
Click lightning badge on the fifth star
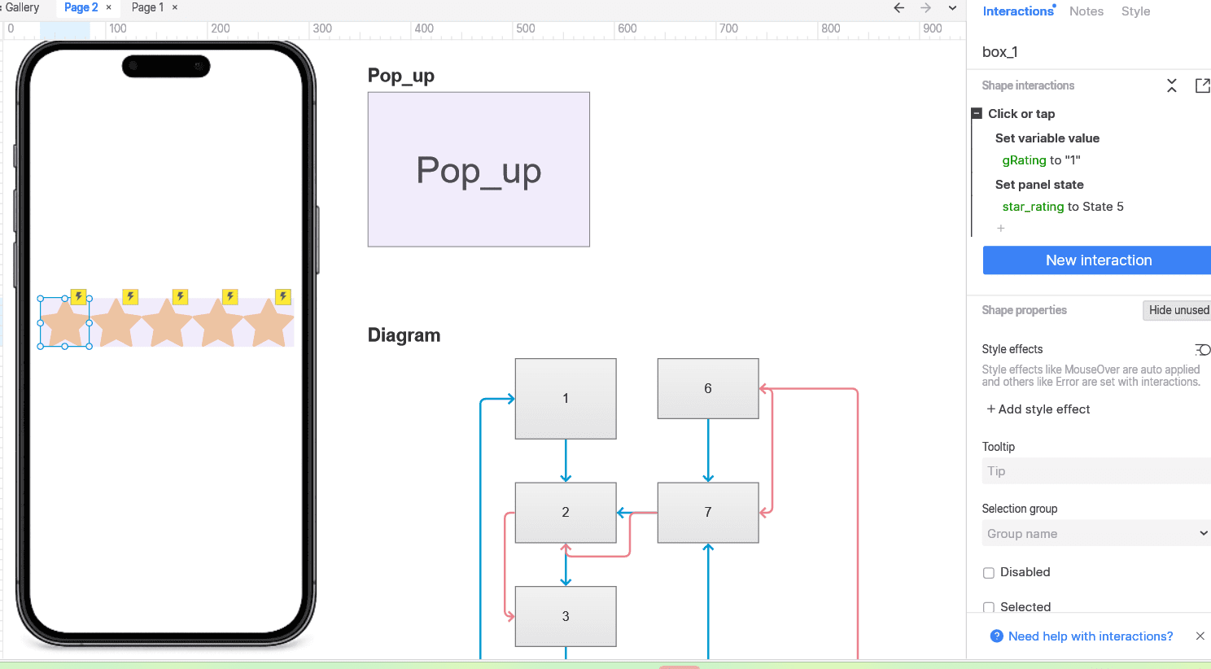282,296
